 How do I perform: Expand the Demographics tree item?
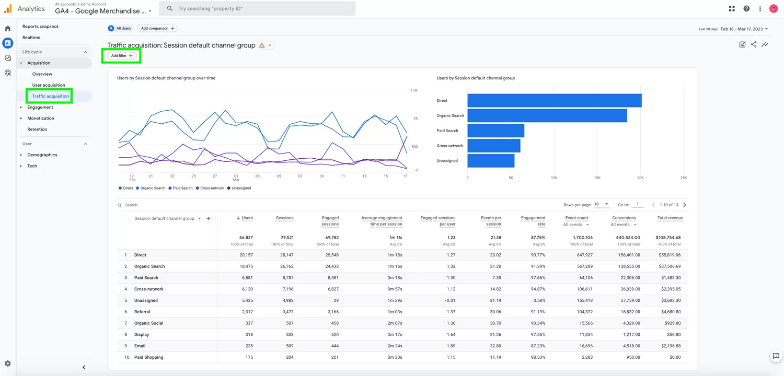[21, 155]
